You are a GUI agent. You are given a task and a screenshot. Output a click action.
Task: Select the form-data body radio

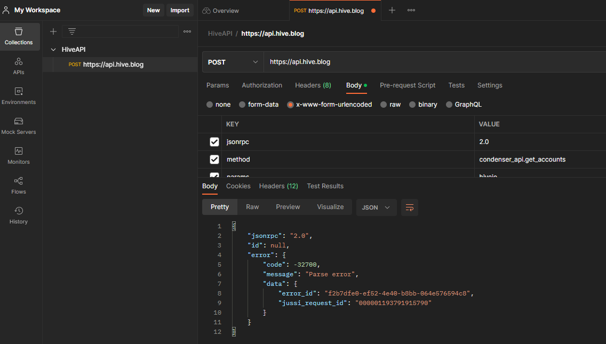[242, 105]
